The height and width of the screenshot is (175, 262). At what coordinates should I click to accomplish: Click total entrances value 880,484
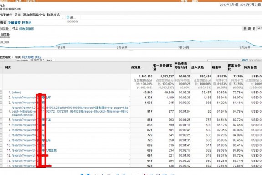[x=205, y=77]
